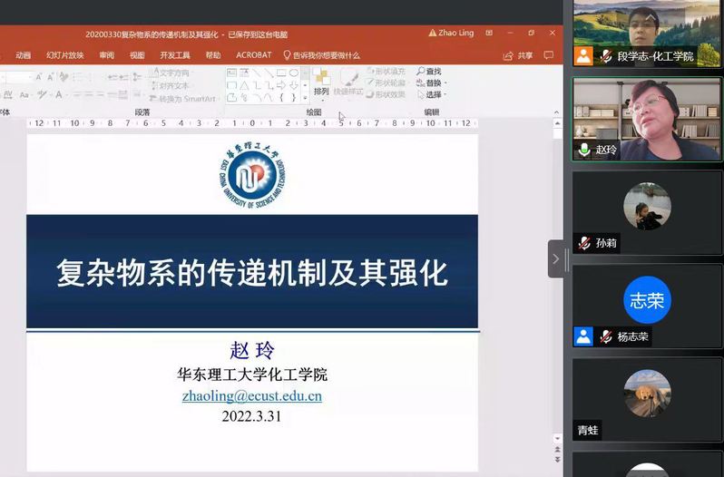724x477 pixels.
Task: Switch to the 审阅 tab
Action: click(x=107, y=55)
